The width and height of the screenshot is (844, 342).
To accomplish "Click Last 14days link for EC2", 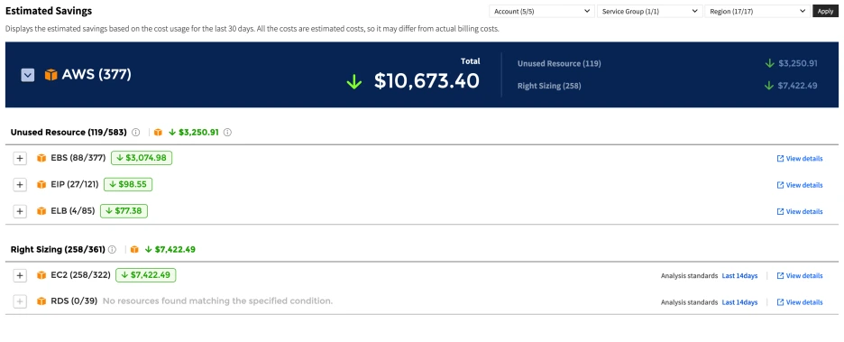I will pos(739,276).
